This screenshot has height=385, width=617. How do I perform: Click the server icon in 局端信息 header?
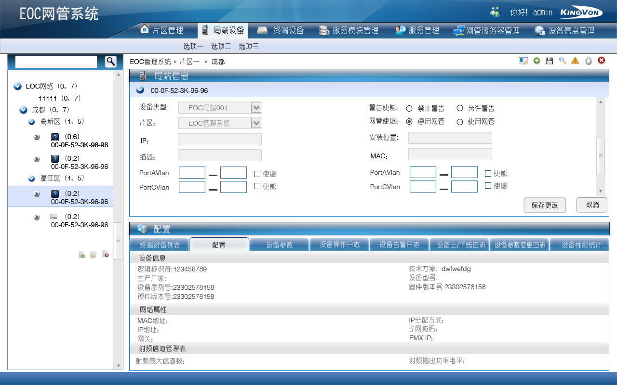[143, 76]
